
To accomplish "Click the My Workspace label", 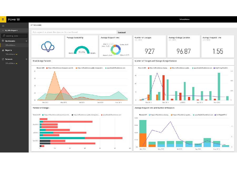I will 11,30.
